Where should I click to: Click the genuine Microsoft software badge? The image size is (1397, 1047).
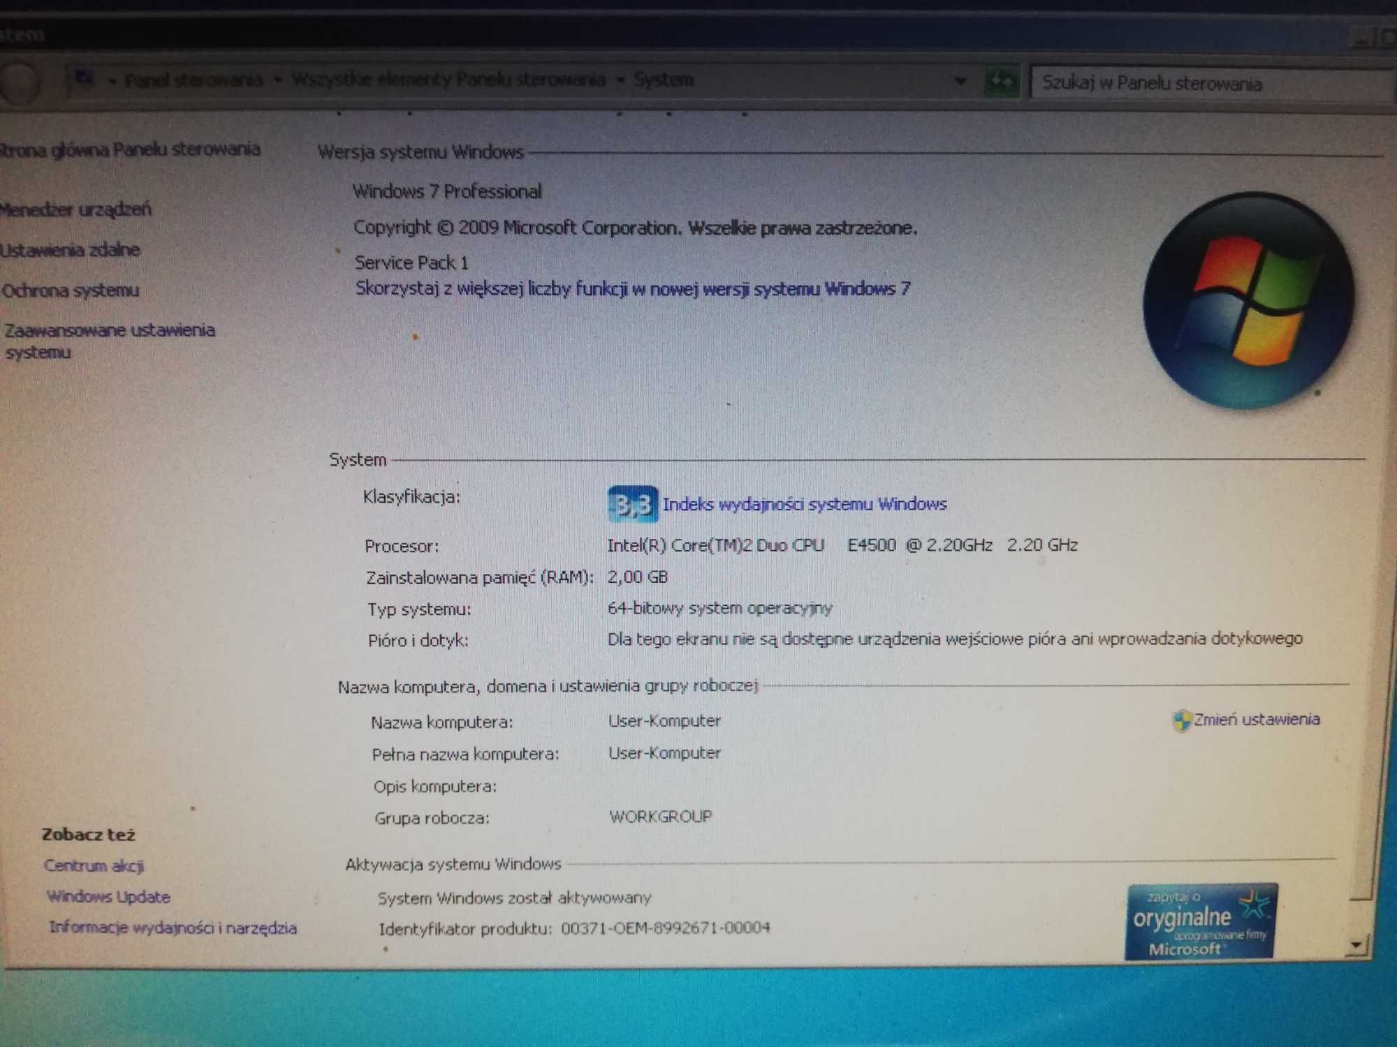point(1201,921)
